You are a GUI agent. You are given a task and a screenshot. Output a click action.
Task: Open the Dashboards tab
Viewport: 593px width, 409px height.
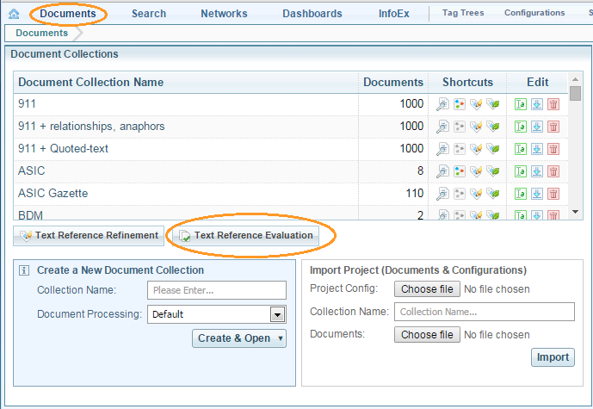pyautogui.click(x=312, y=14)
